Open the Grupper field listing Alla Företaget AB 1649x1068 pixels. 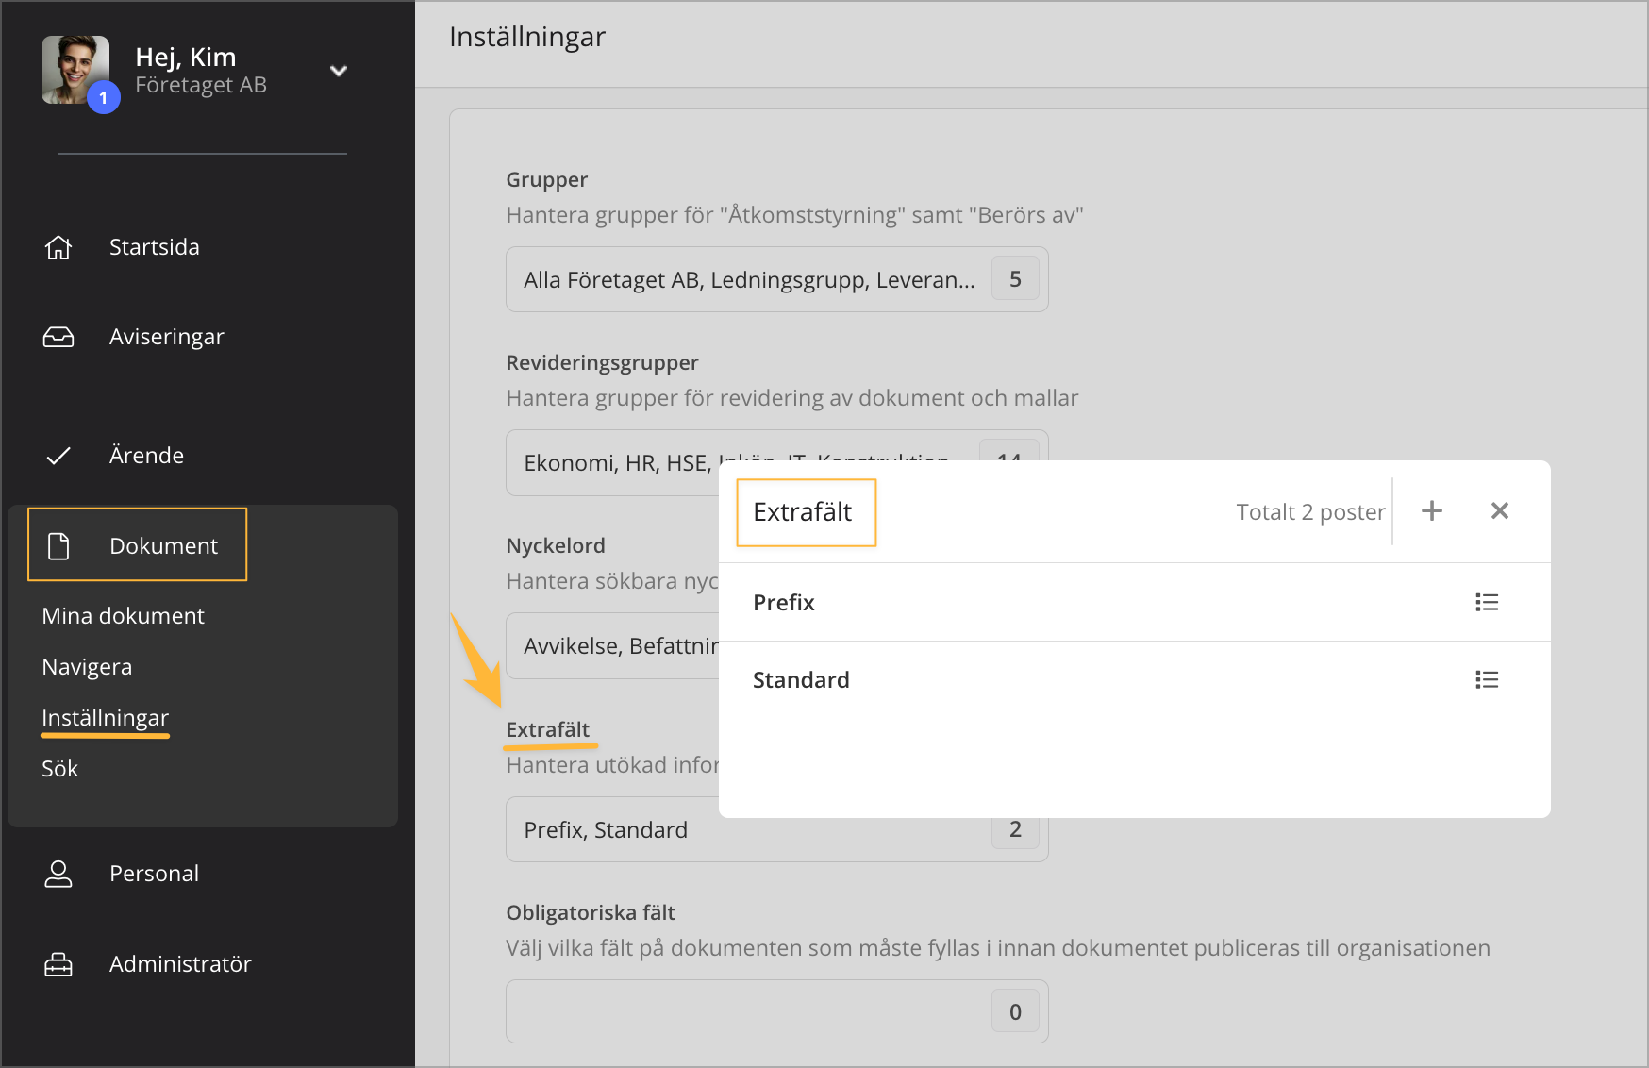point(777,279)
